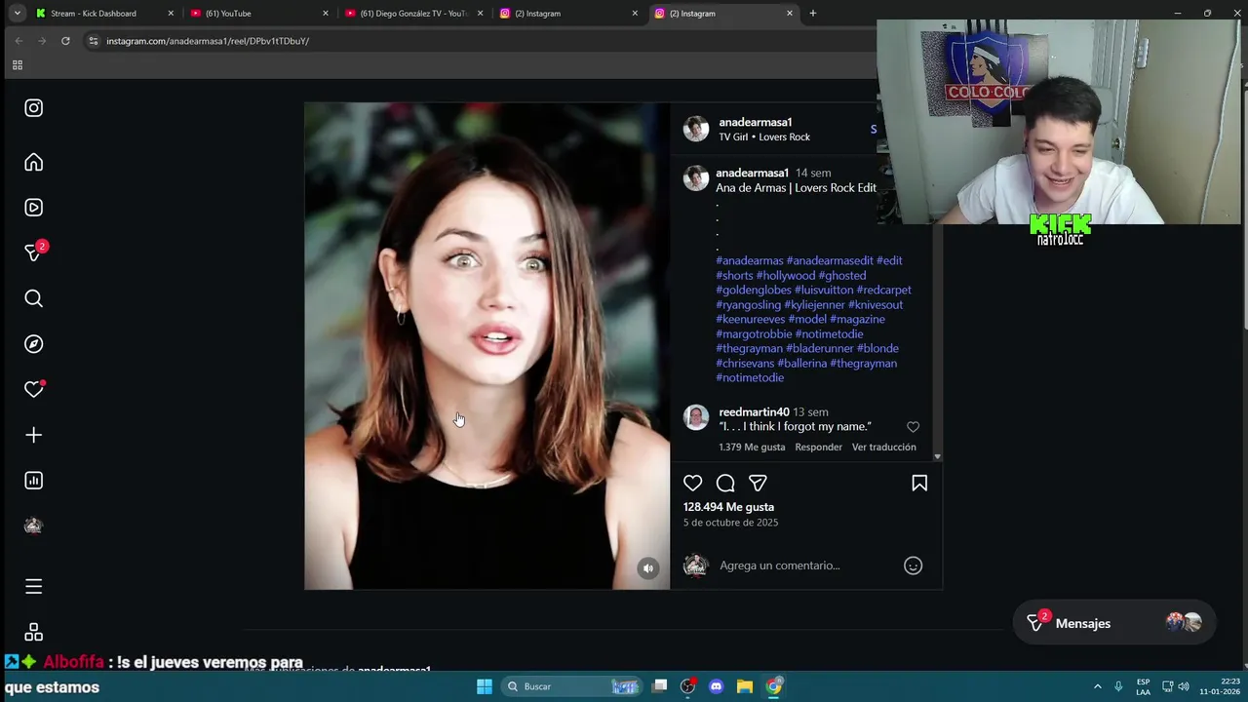Switch to Diego González TV YouTube tab
Viewport: 1248px width, 702px height.
click(x=413, y=14)
